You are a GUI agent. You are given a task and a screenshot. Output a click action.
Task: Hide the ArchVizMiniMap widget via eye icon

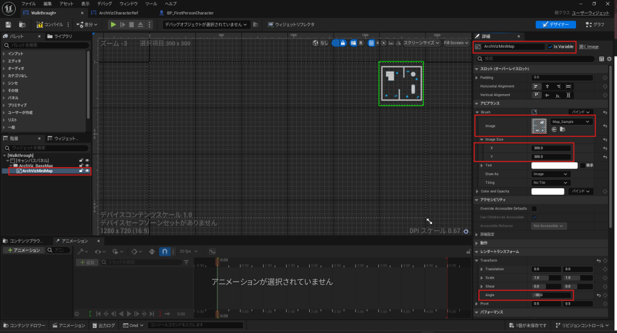pyautogui.click(x=87, y=171)
